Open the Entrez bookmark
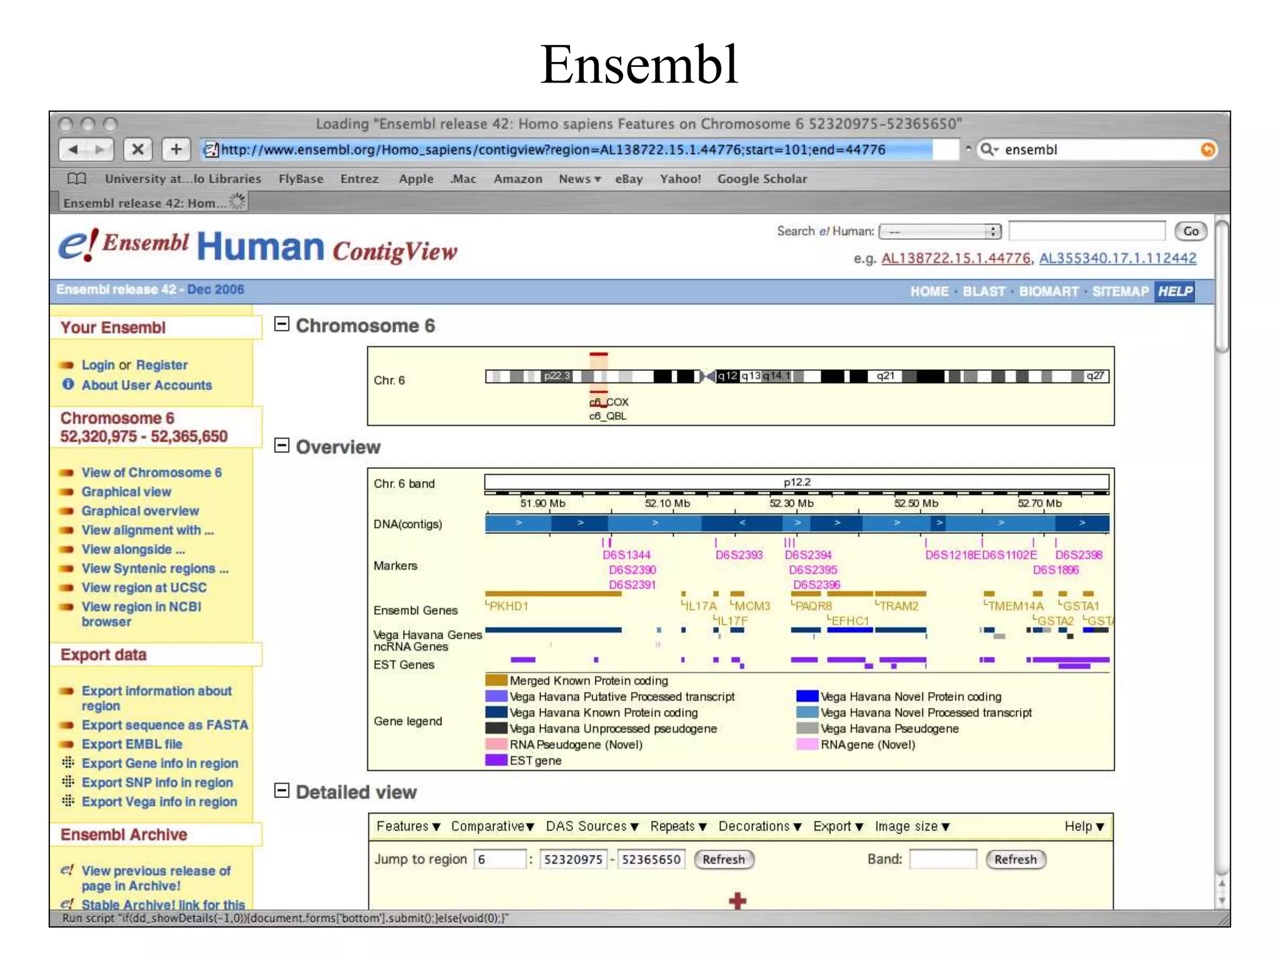The image size is (1280, 960). (359, 179)
